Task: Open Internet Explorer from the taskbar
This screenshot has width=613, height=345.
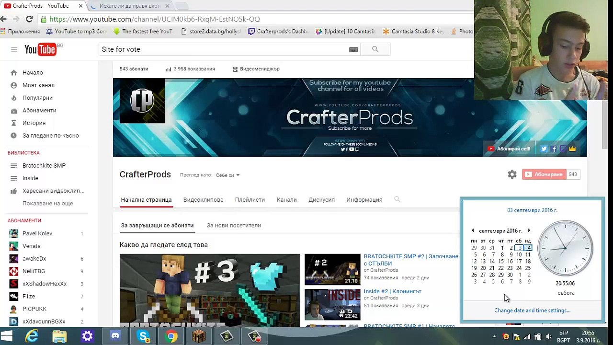Action: (x=32, y=336)
